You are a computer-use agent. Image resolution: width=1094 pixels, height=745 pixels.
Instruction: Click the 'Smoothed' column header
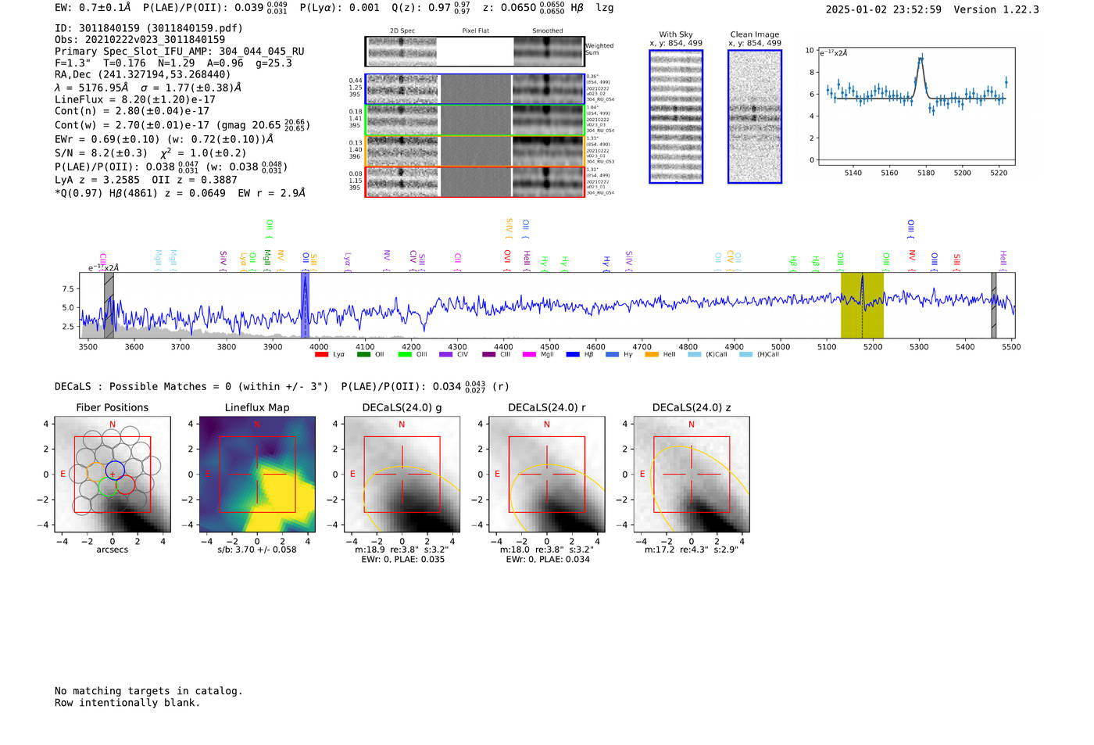(547, 31)
